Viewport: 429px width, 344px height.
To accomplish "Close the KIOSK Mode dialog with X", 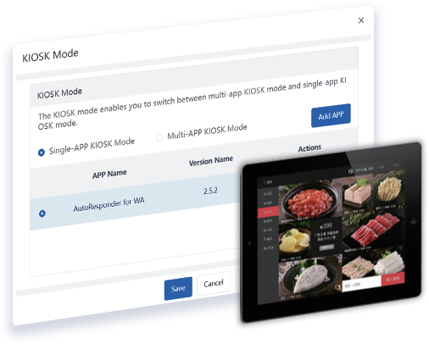I will click(x=361, y=20).
